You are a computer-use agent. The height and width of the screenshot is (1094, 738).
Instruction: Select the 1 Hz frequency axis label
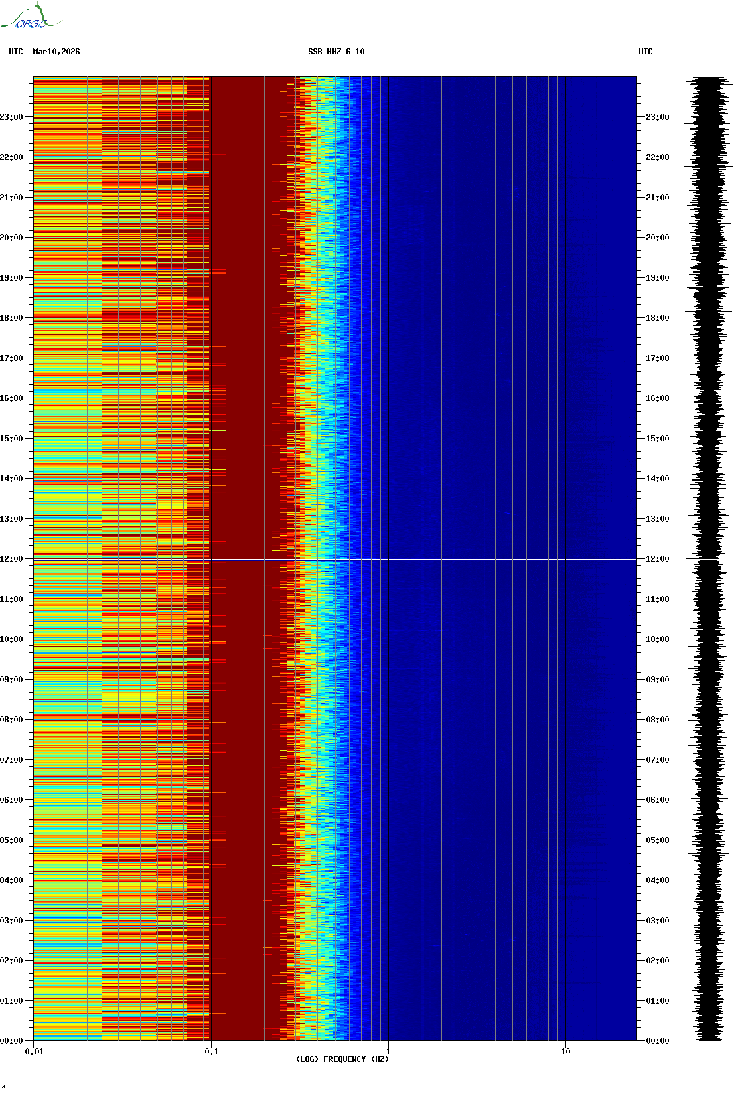[x=388, y=1052]
